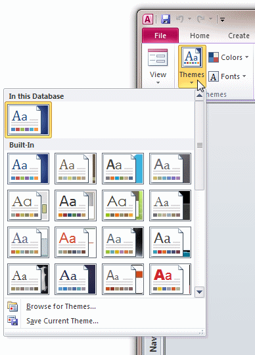The image size is (255, 355).
Task: Open the Undo history dropdown arrow
Action: pyautogui.click(x=189, y=19)
